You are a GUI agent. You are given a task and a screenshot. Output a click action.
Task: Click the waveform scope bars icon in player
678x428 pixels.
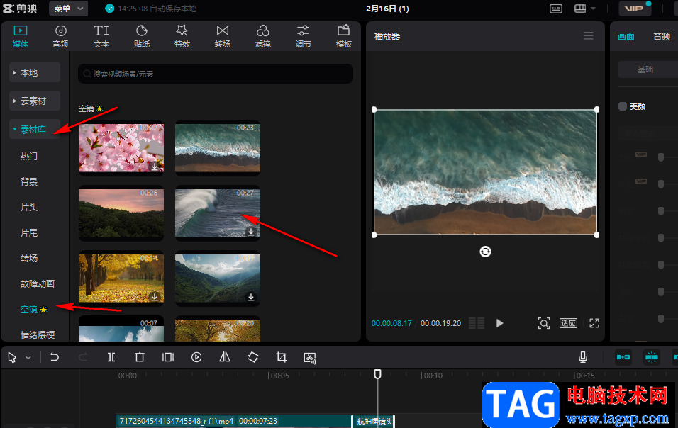(477, 323)
